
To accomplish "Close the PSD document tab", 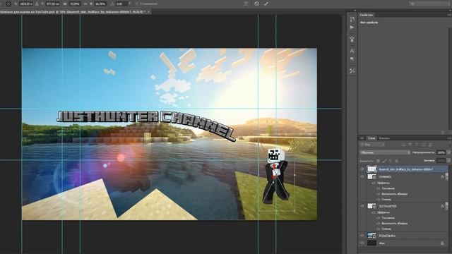I will 149,12.
